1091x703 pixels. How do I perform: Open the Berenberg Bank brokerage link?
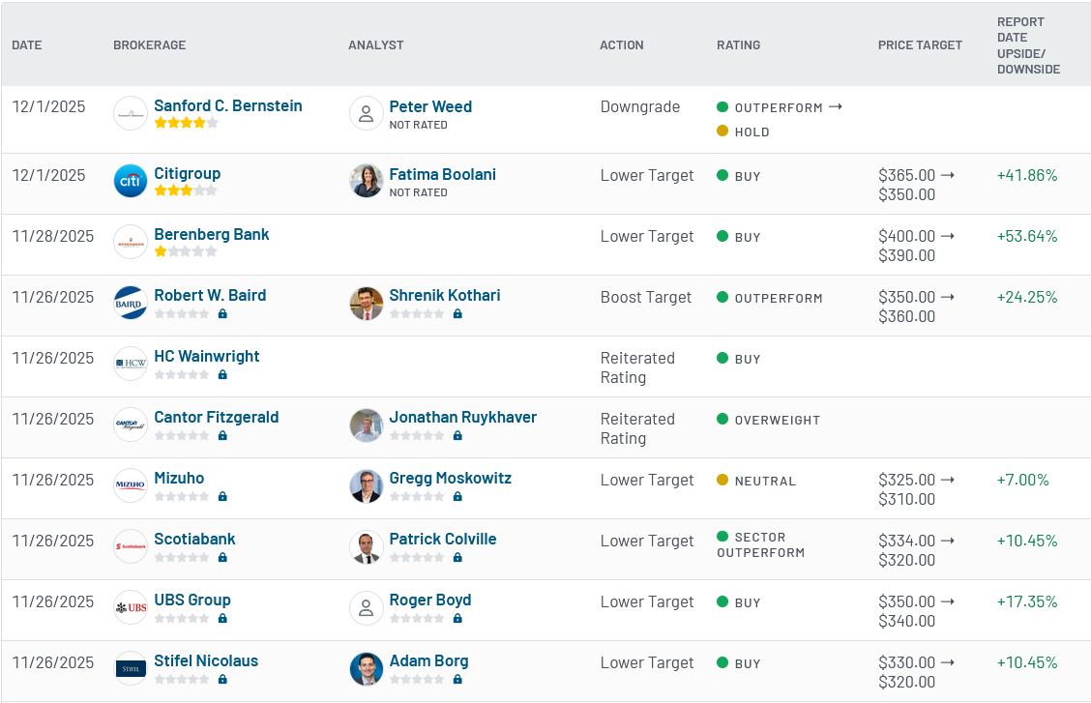point(212,234)
